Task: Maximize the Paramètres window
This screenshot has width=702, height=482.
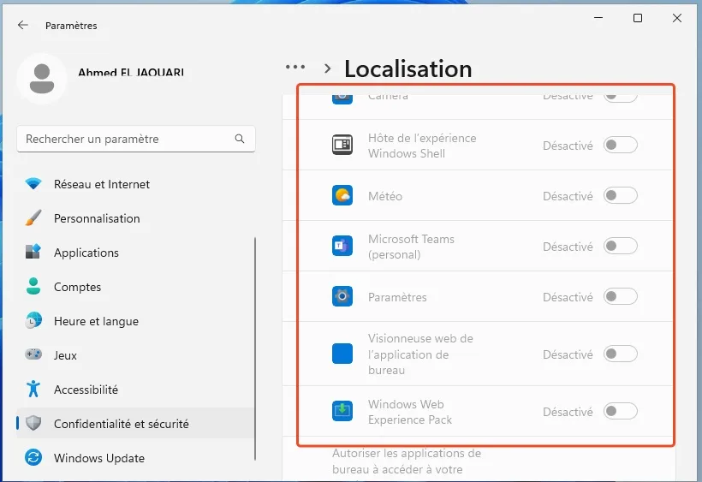Action: click(638, 18)
